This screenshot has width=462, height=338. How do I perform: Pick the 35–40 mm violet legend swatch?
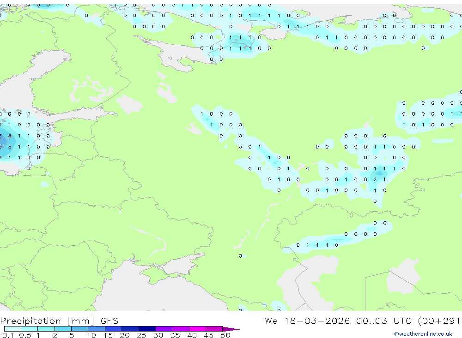coord(181,329)
